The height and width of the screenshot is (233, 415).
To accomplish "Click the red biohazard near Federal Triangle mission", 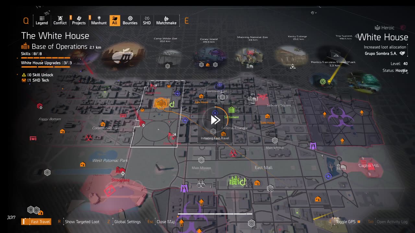I will [233, 153].
